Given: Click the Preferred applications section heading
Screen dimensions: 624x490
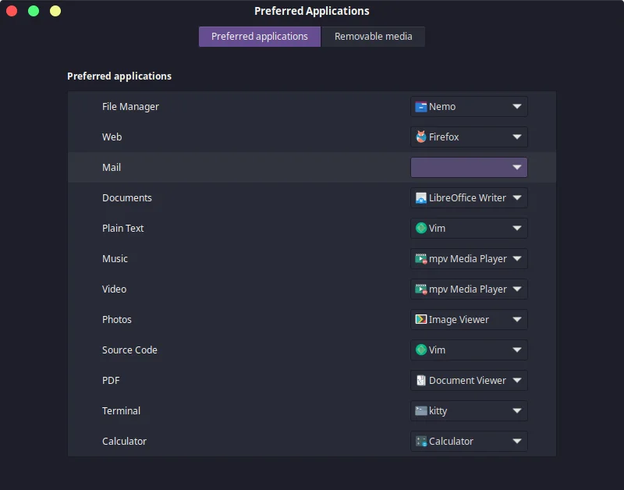Looking at the screenshot, I should tap(119, 76).
